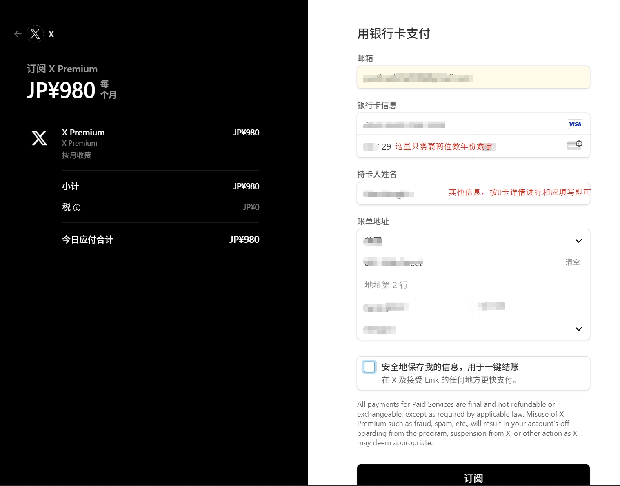Screen dimensions: 620x486
Task: Click the X merchant name beside logo
Action: pyautogui.click(x=51, y=34)
